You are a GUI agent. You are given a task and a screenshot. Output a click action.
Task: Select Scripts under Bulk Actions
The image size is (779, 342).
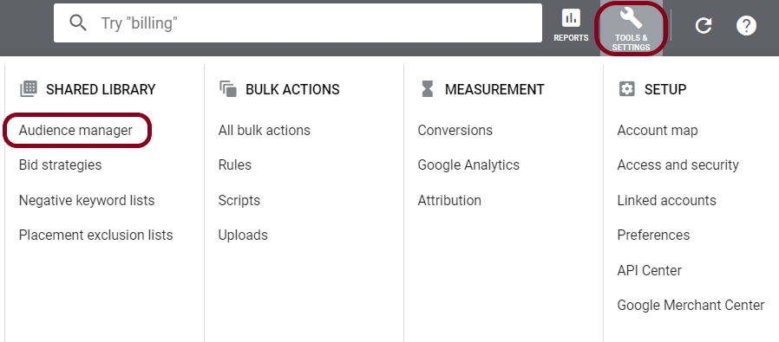(x=239, y=200)
